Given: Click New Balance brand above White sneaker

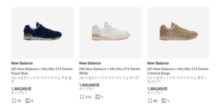Looking at the screenshot, I should 90,63.
